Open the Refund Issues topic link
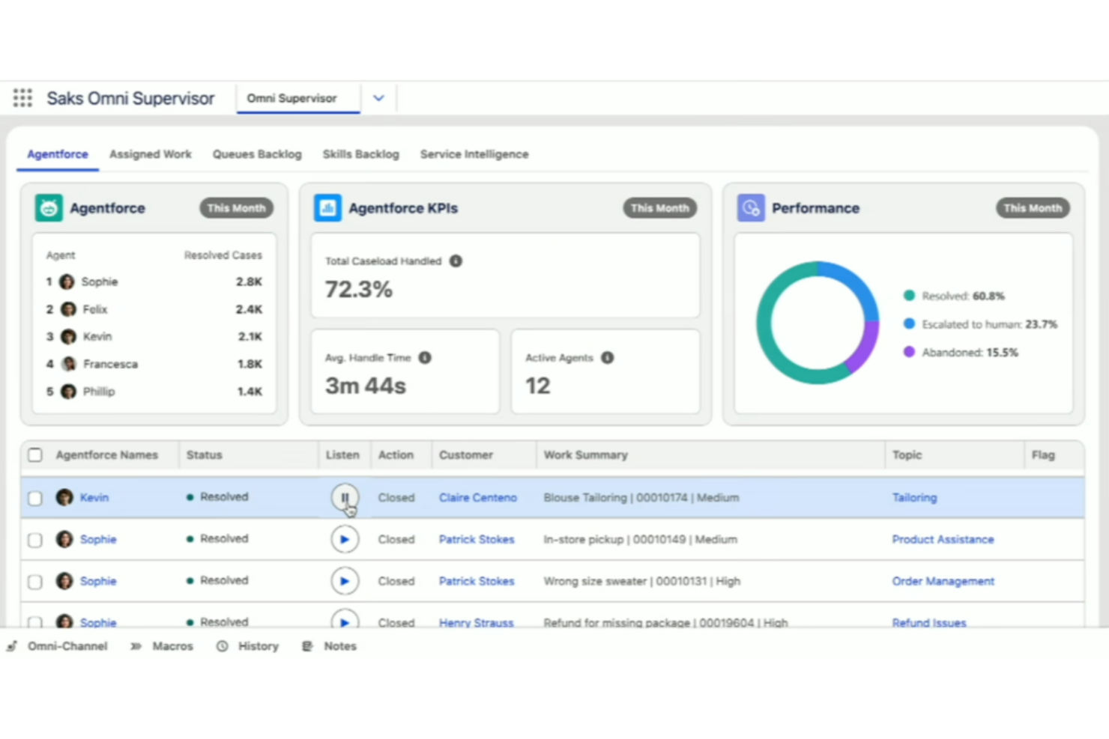This screenshot has height=739, width=1109. 929,622
